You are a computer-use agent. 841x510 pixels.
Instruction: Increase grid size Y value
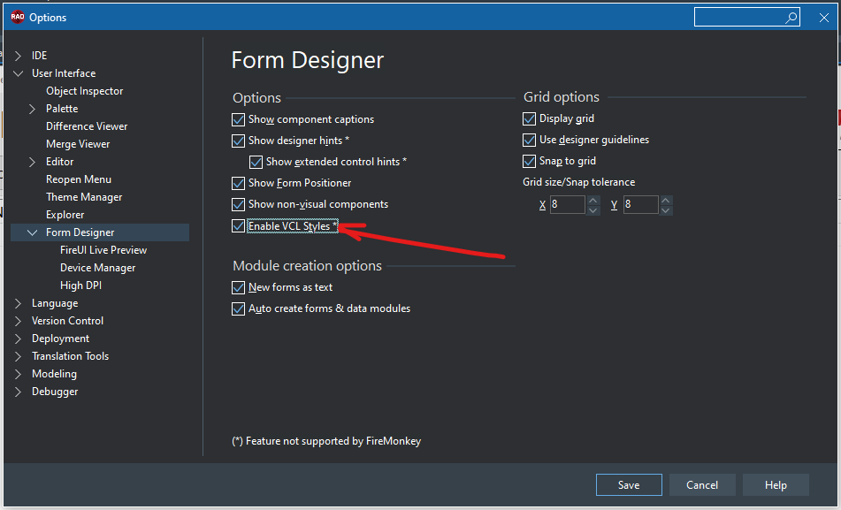pos(666,200)
